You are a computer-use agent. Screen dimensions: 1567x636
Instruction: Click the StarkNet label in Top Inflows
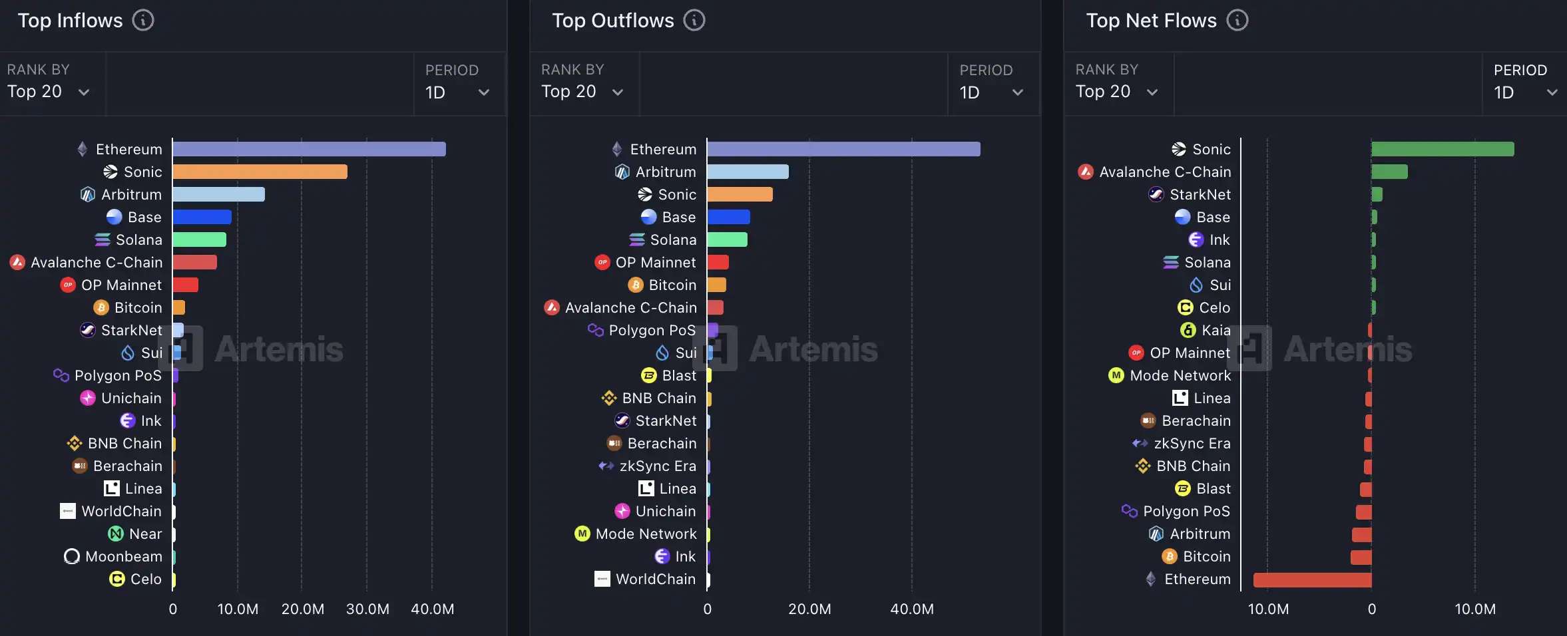[x=132, y=330]
